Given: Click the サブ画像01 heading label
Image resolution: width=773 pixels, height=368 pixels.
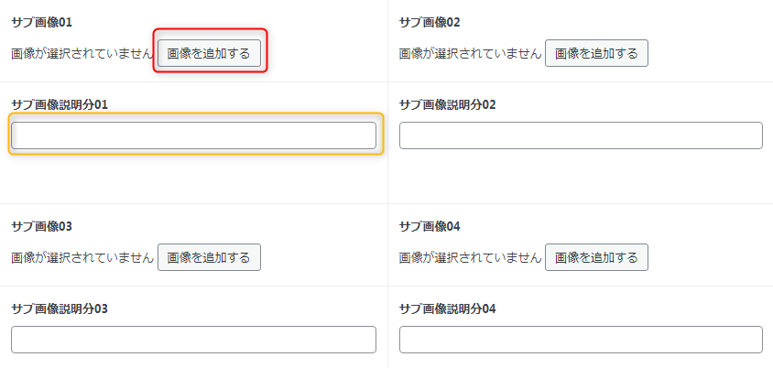Looking at the screenshot, I should (x=41, y=22).
